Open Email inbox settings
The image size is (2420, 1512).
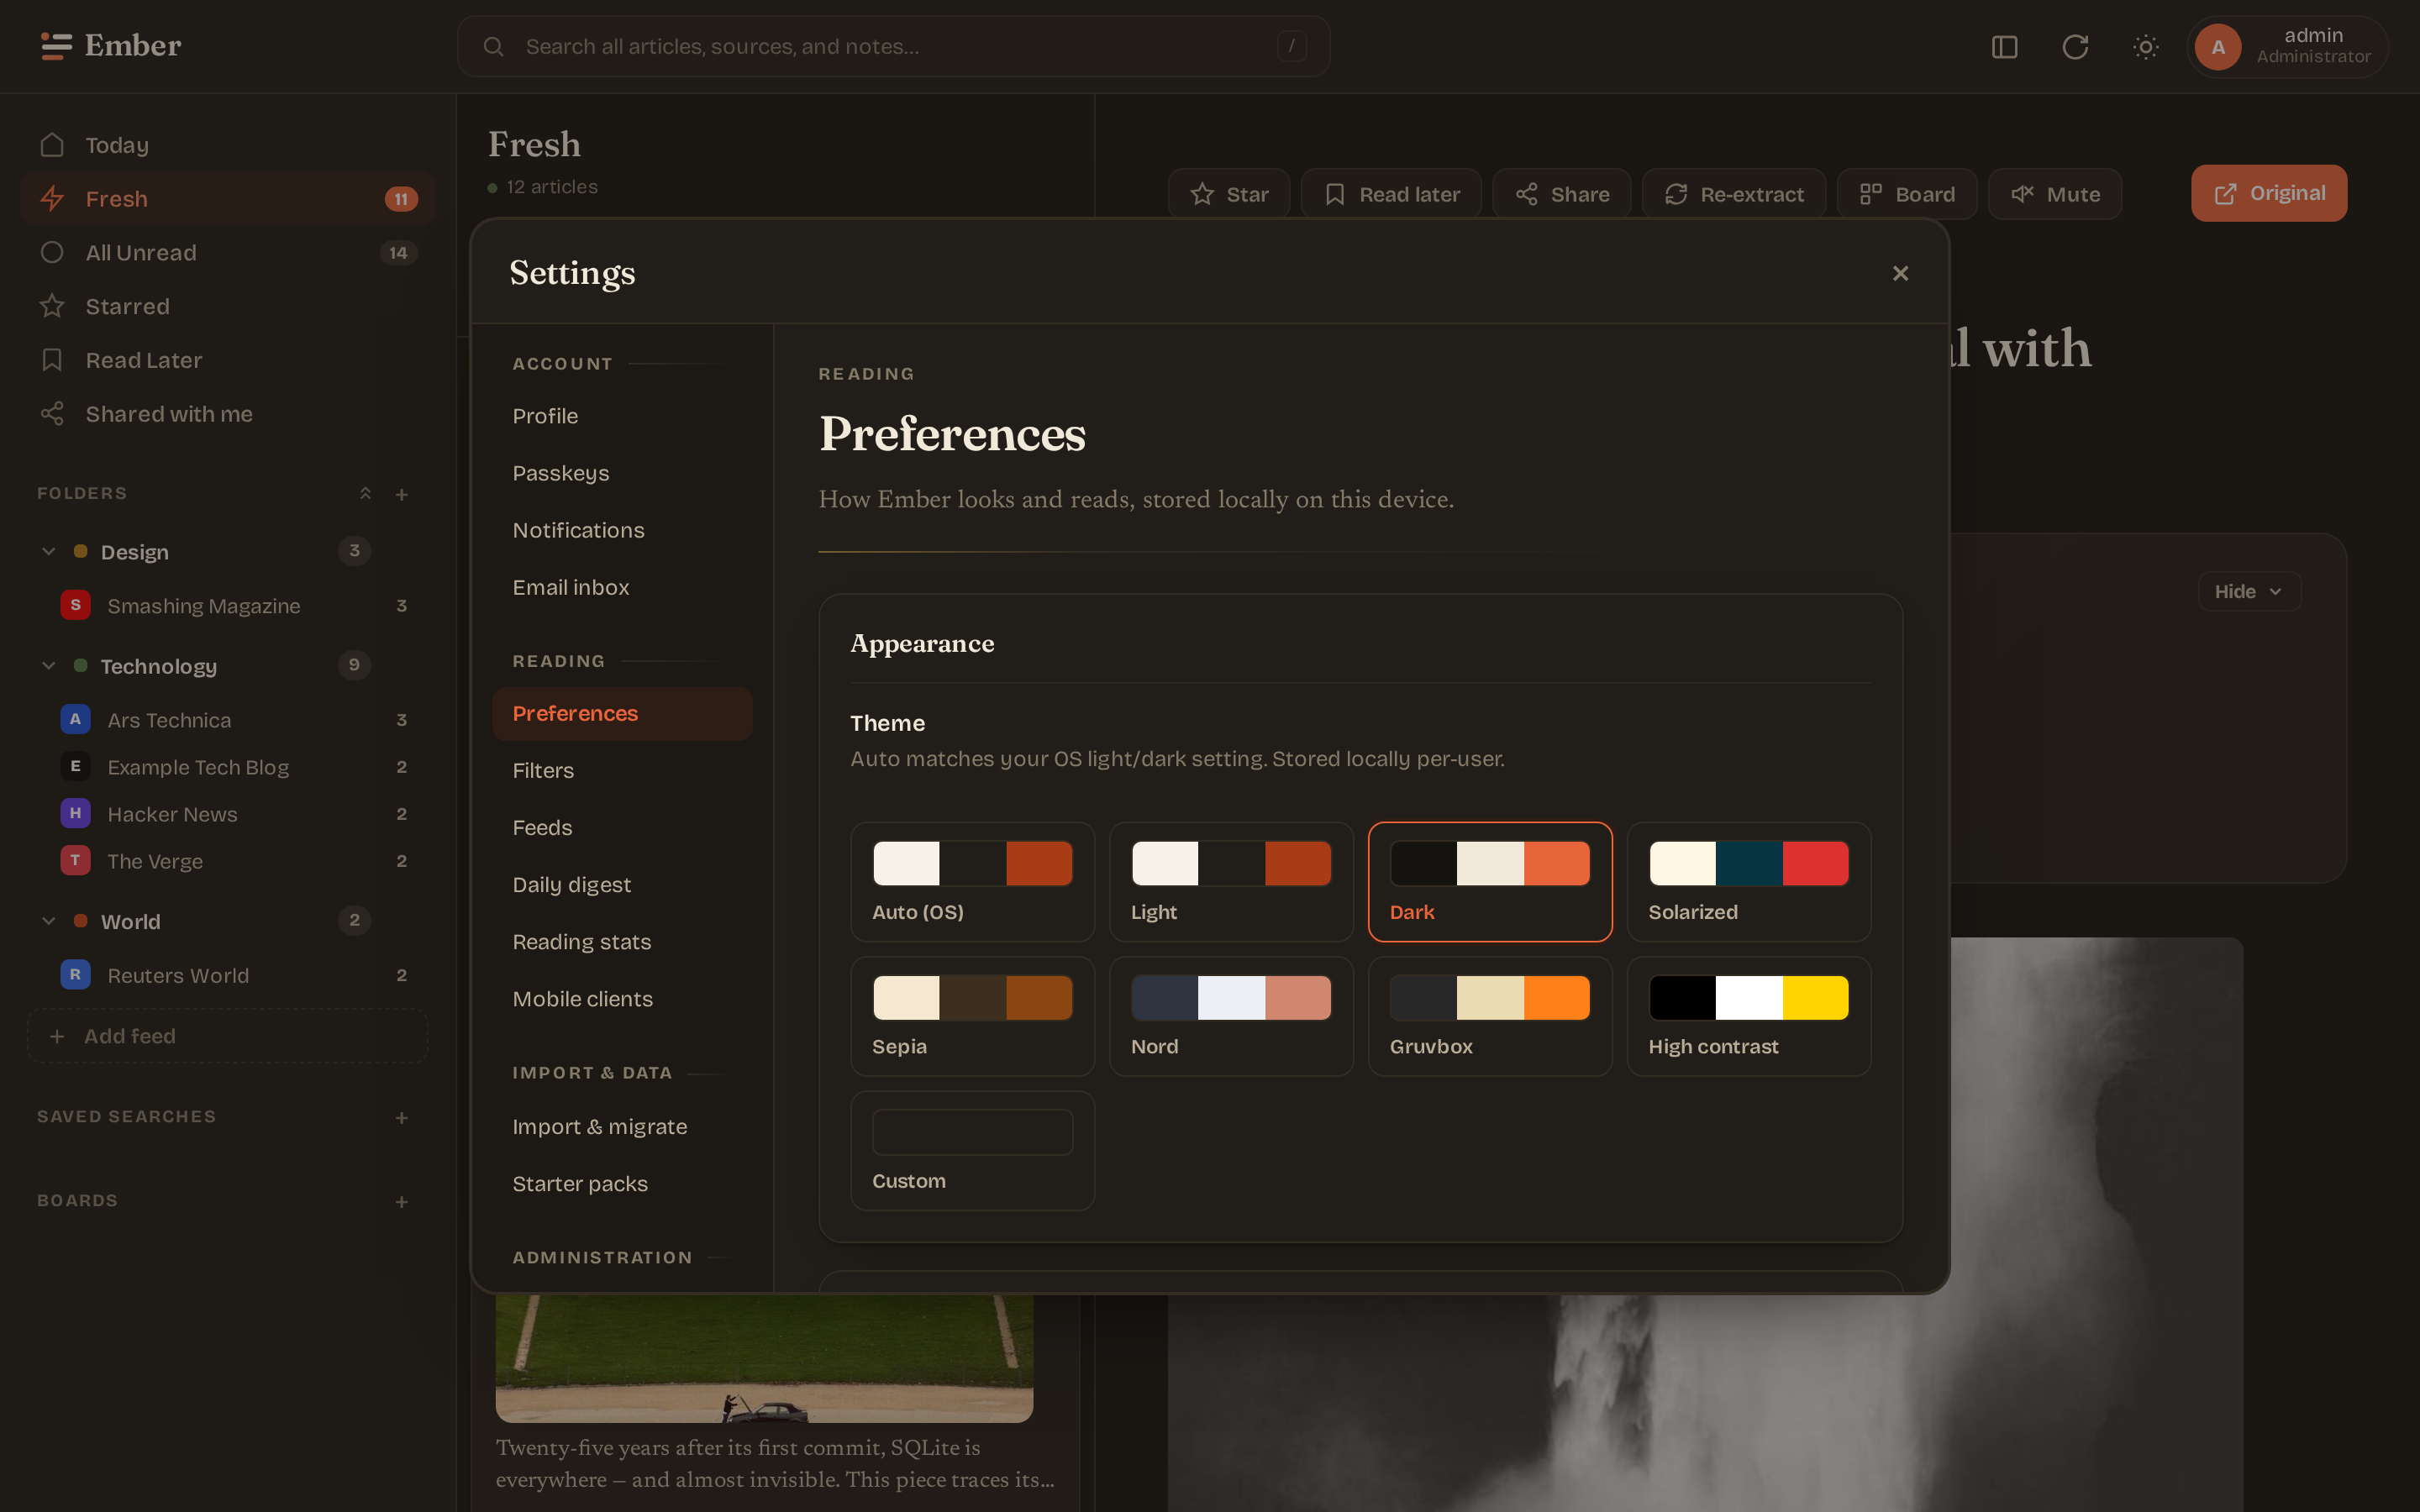point(622,587)
